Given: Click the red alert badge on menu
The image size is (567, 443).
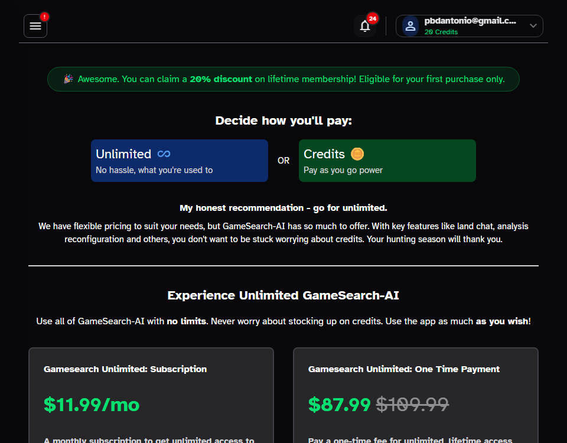Looking at the screenshot, I should pos(44,17).
